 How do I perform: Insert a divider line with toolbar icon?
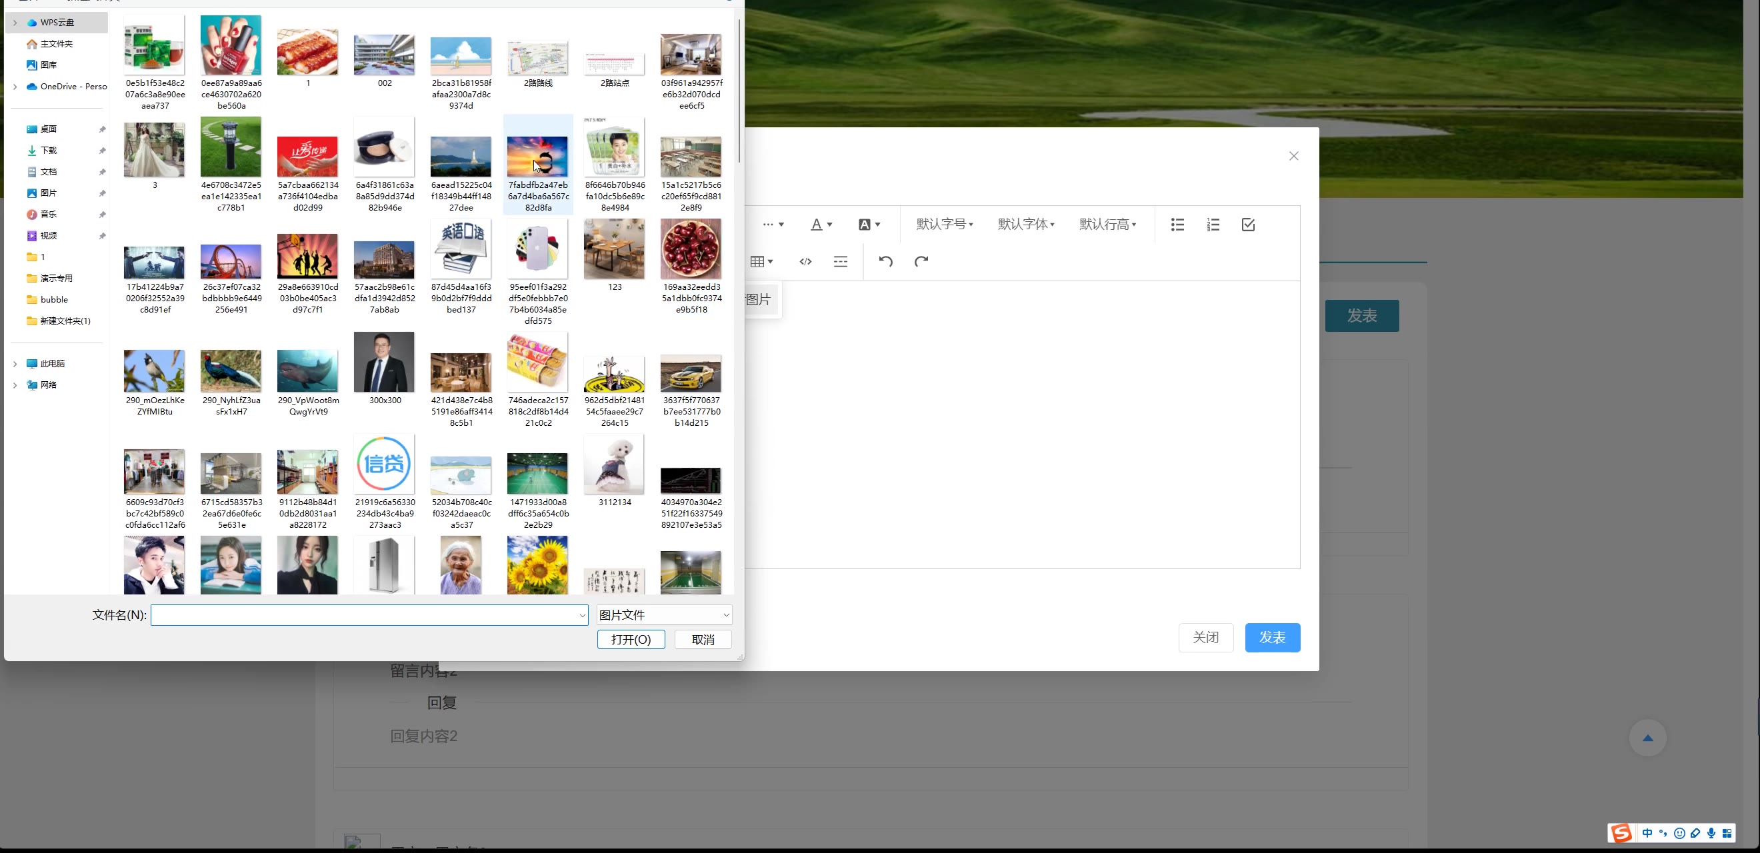[841, 261]
